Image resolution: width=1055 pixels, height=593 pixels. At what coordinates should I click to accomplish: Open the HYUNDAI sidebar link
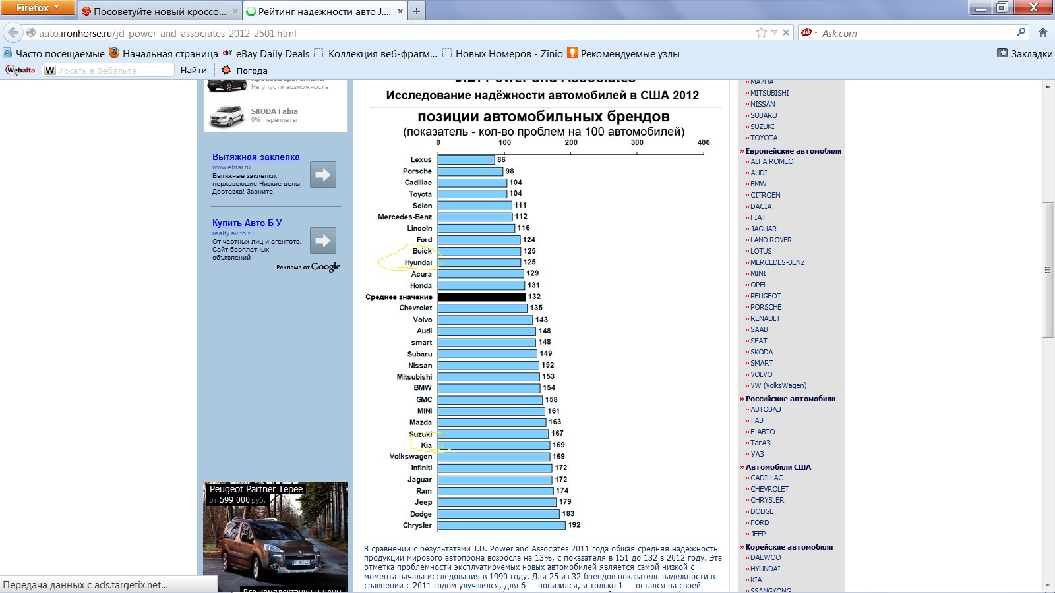[x=765, y=569]
